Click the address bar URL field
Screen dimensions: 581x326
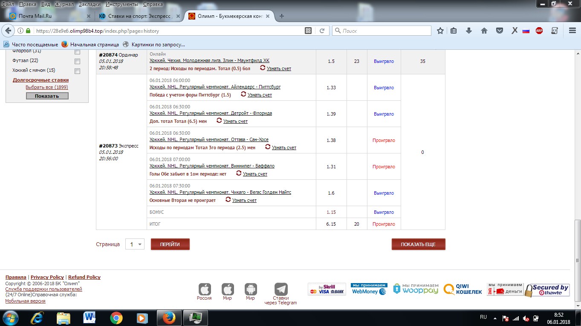click(x=168, y=31)
